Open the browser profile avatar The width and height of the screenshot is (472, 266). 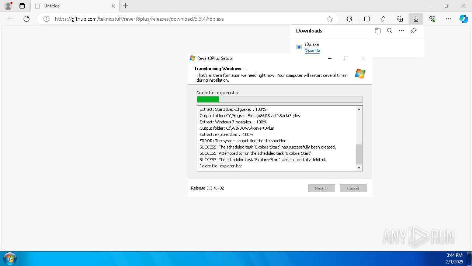(8, 6)
